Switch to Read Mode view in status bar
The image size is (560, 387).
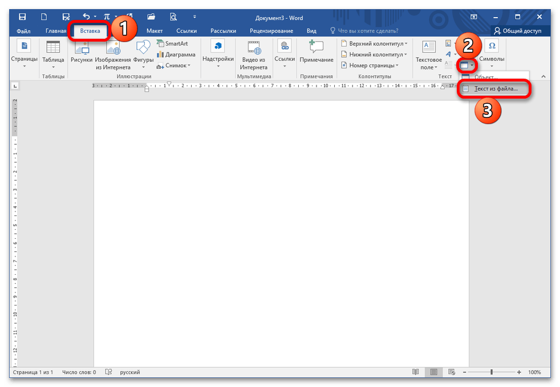coord(416,372)
